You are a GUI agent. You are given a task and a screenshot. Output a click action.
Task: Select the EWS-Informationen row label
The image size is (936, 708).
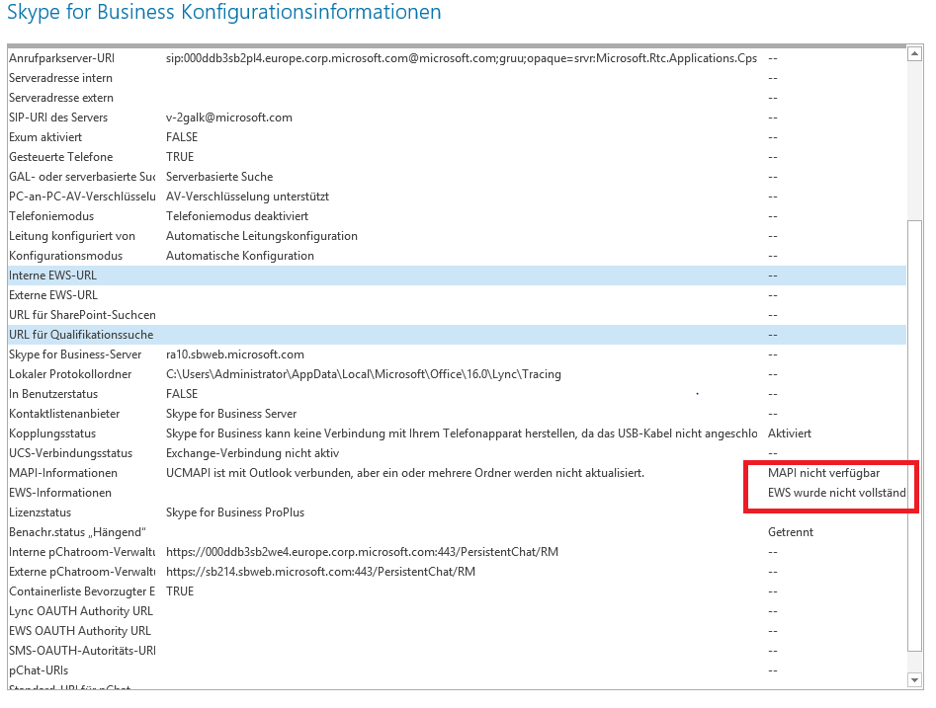click(x=59, y=492)
